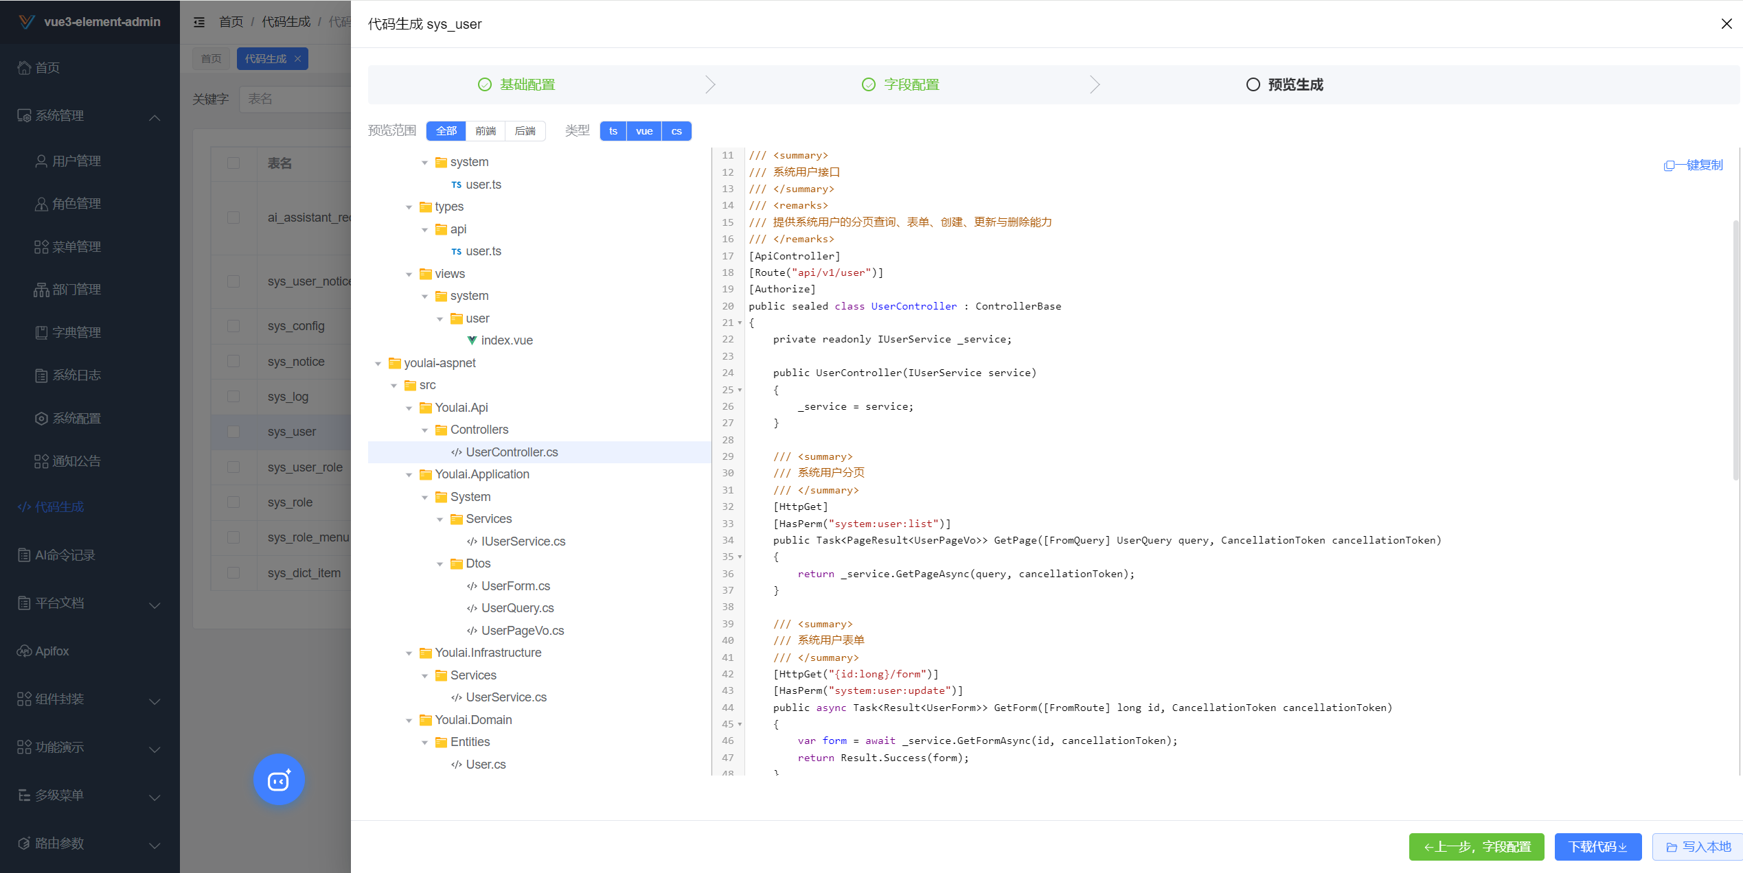Image resolution: width=1743 pixels, height=873 pixels.
Task: Click the sidebar collapse hamburger icon
Action: pyautogui.click(x=199, y=22)
